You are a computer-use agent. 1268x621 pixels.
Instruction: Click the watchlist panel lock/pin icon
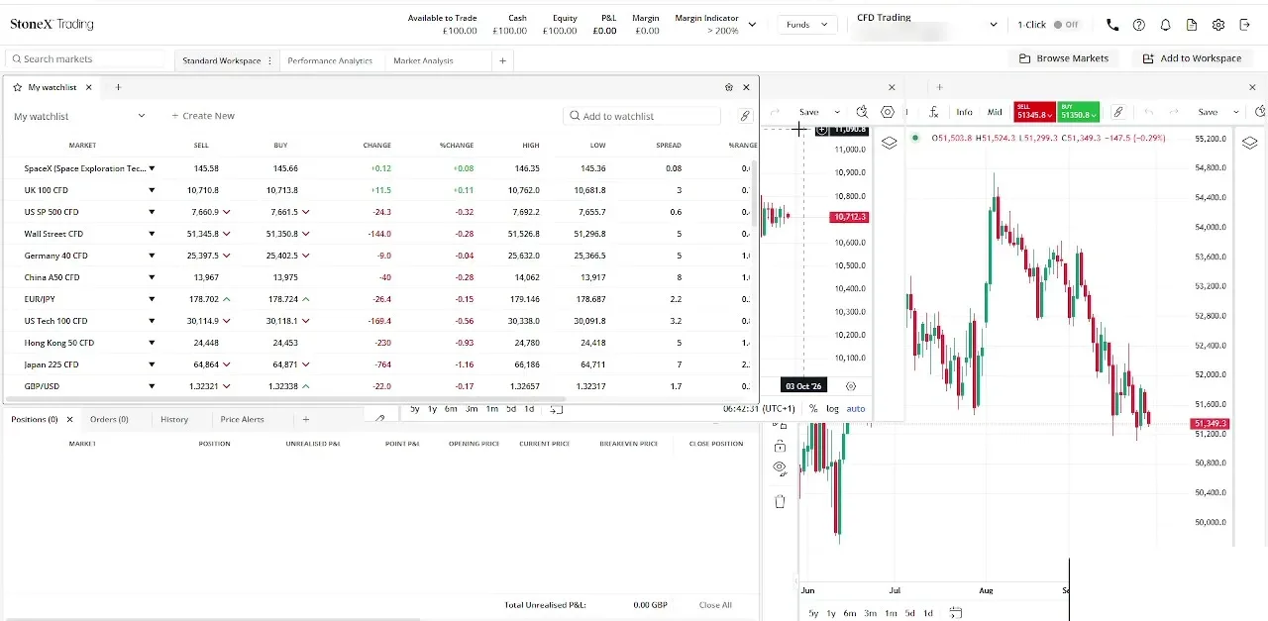pyautogui.click(x=729, y=87)
